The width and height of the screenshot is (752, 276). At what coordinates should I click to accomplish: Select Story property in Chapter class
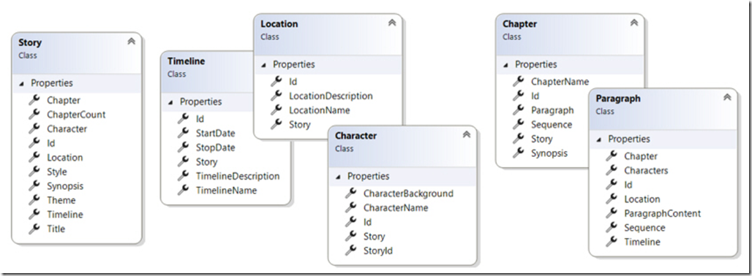click(542, 139)
